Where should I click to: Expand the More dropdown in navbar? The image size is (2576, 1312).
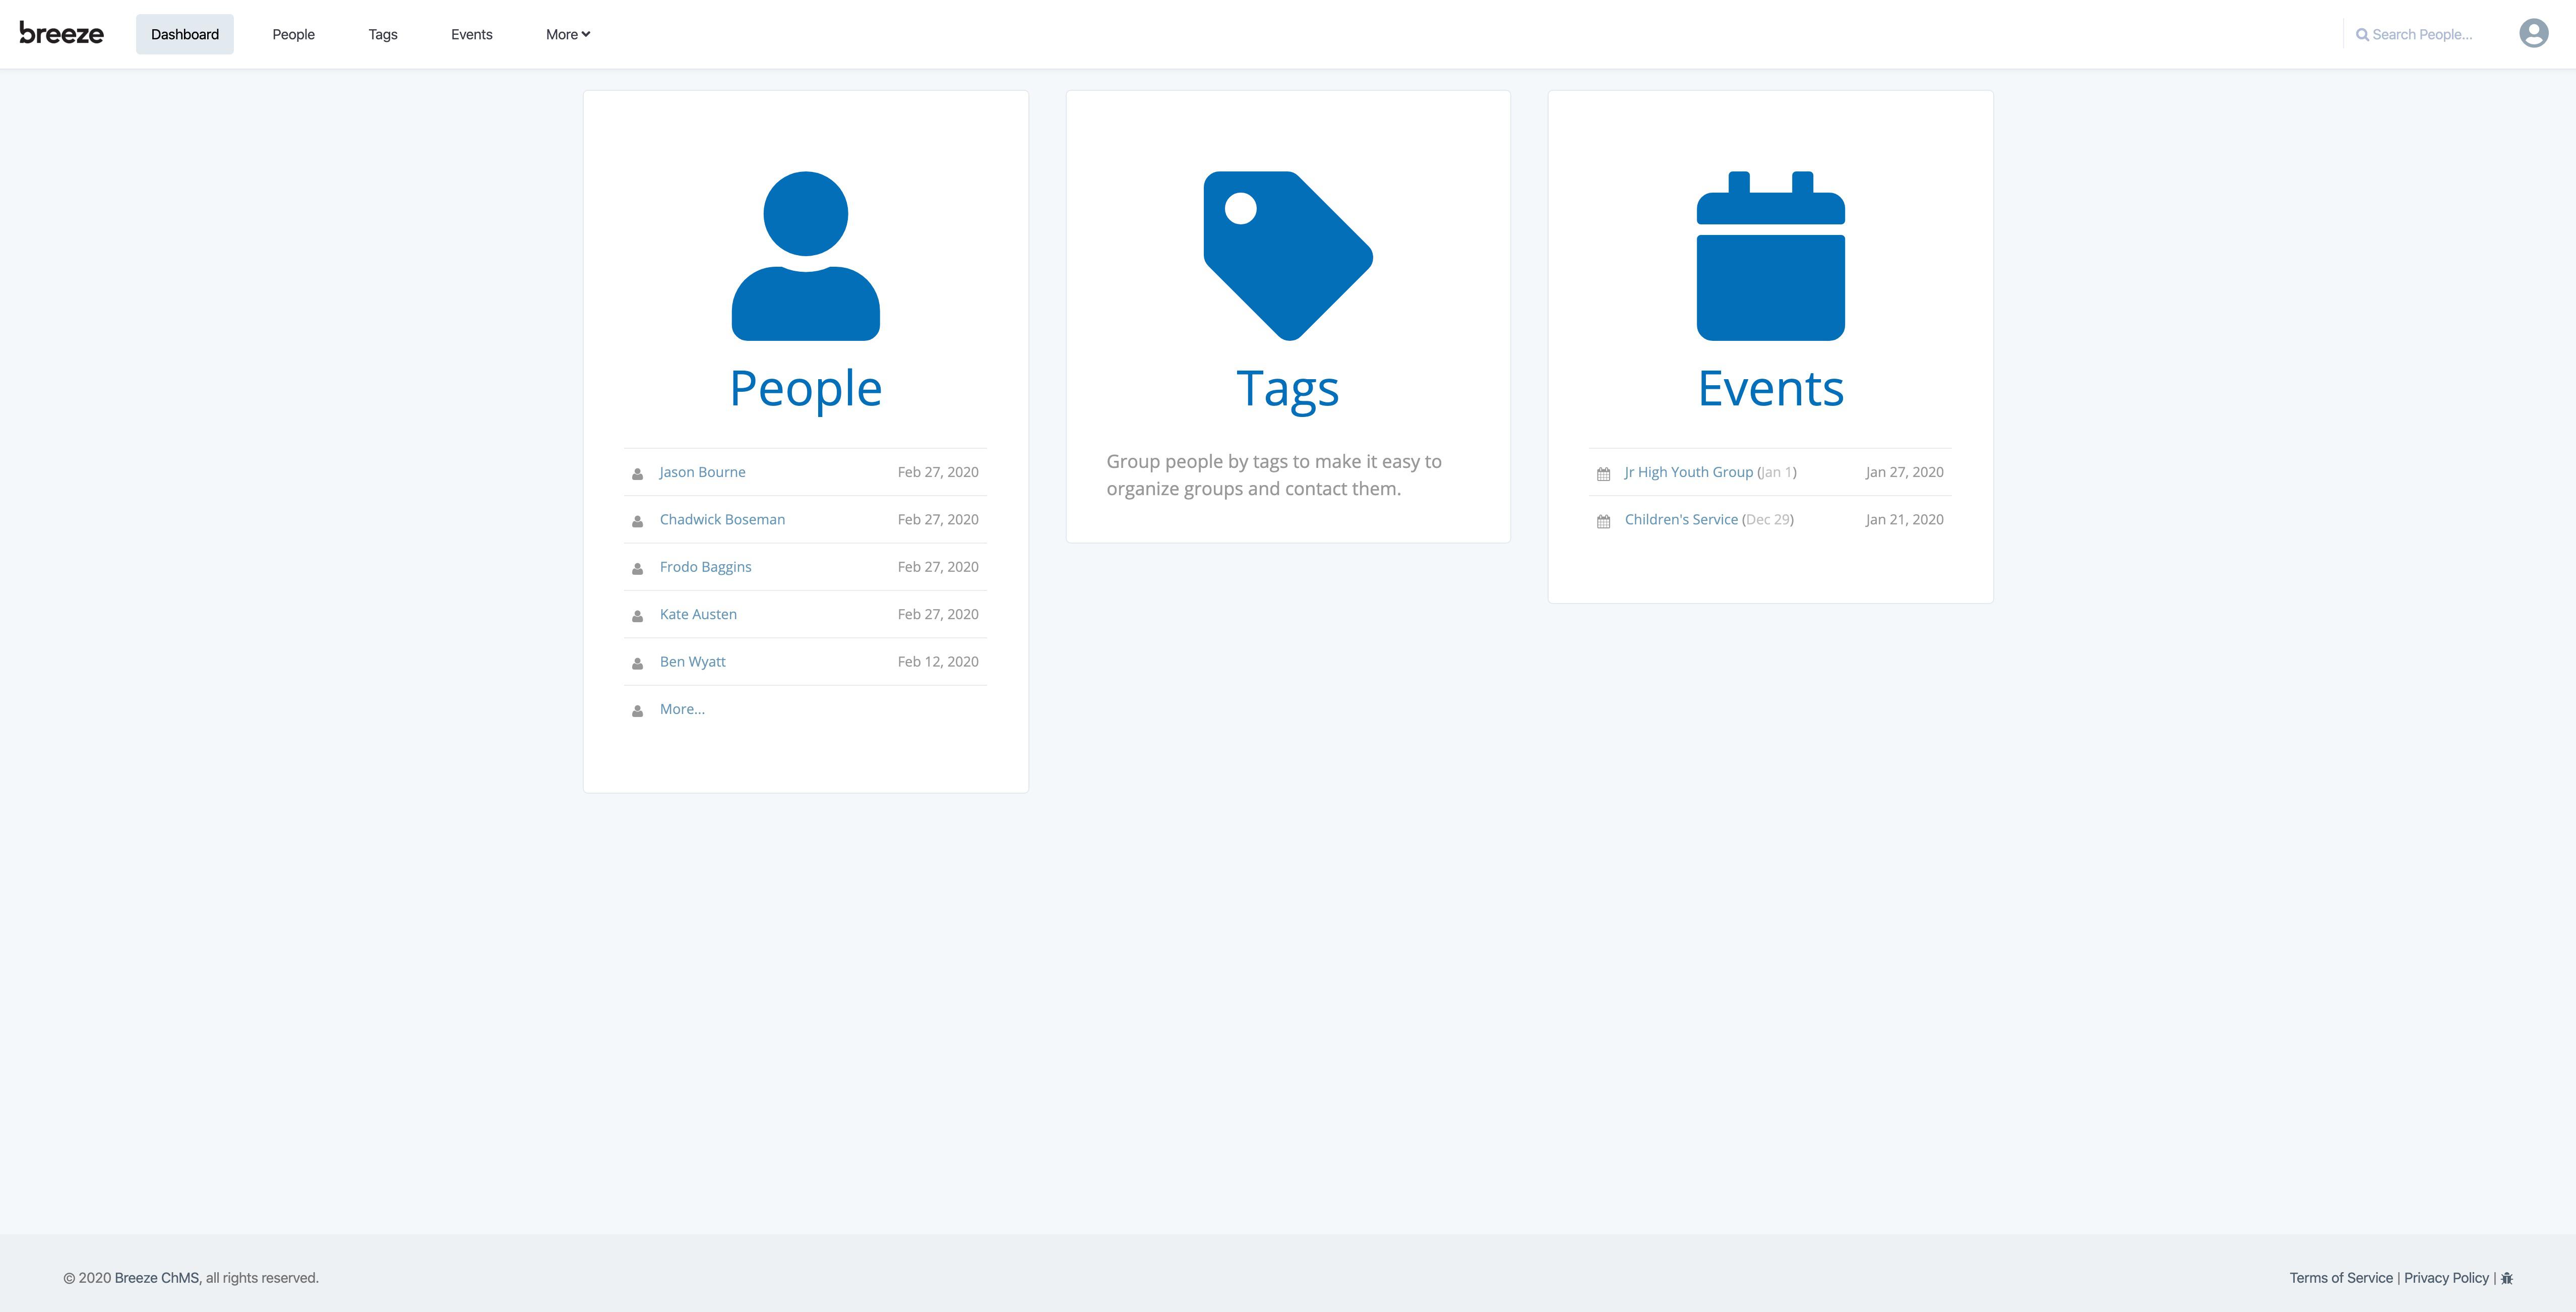[567, 34]
